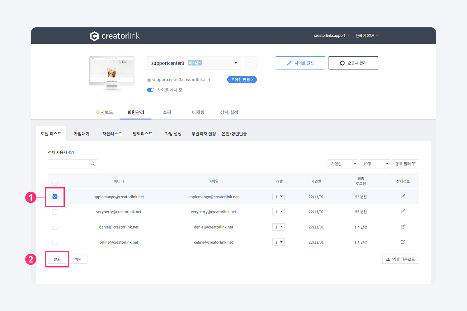Click the site preview thumbnail

(112, 73)
